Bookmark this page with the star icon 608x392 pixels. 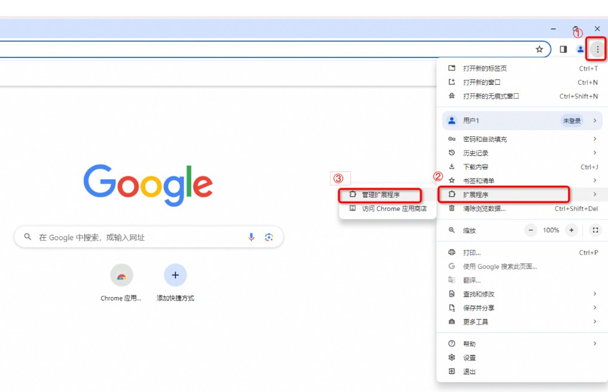point(539,49)
